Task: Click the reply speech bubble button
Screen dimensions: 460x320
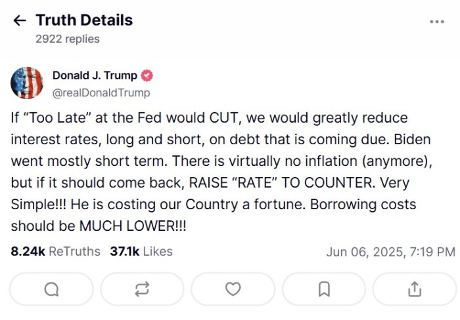Action: point(51,289)
